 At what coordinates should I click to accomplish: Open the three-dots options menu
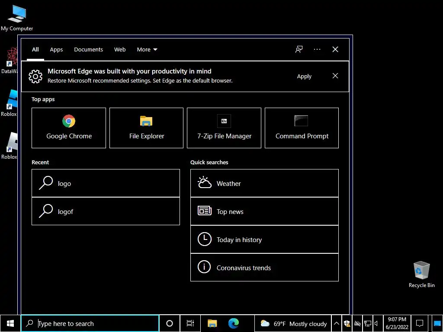[x=317, y=49]
